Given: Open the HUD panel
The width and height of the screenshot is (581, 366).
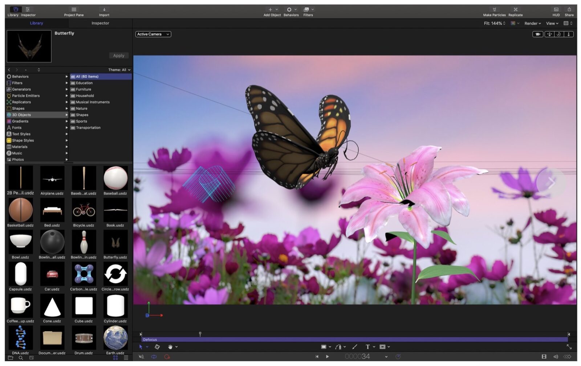Looking at the screenshot, I should click(x=556, y=10).
